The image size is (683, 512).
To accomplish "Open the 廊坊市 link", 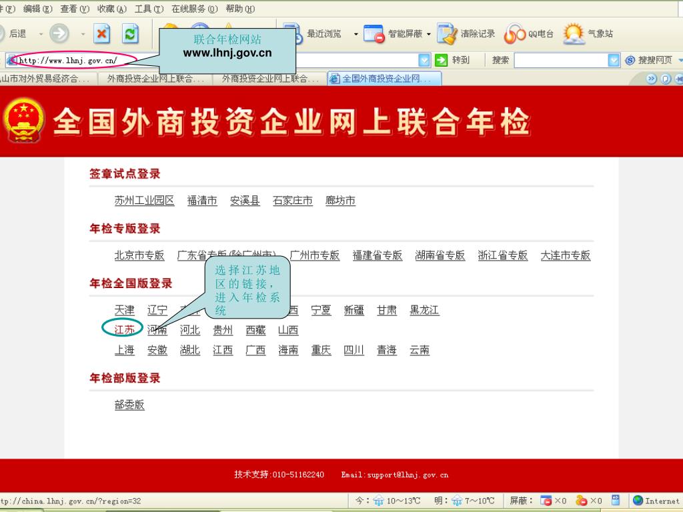I will pyautogui.click(x=340, y=200).
